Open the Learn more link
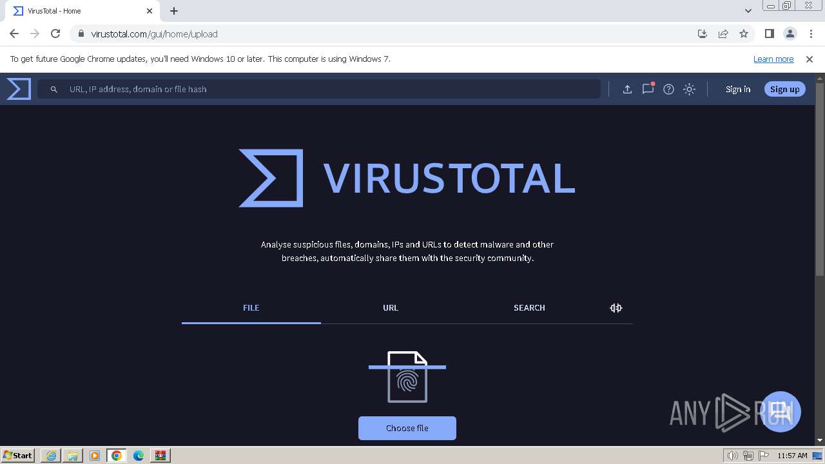This screenshot has width=825, height=464. (773, 59)
